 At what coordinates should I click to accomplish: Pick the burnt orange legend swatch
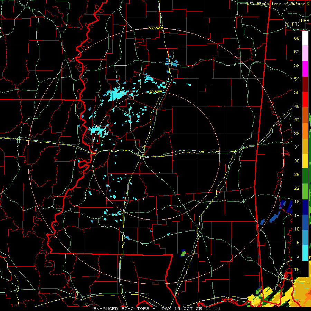(x=305, y=115)
